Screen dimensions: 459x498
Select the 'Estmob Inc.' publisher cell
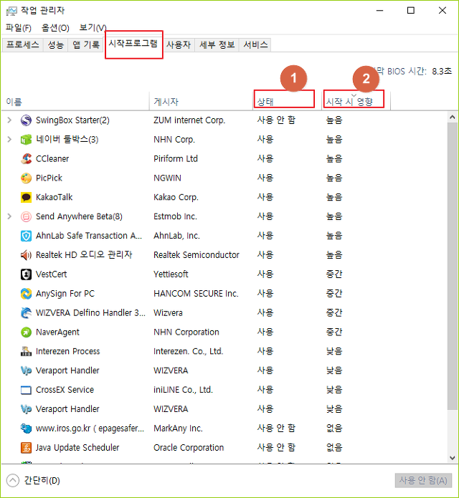tap(175, 216)
